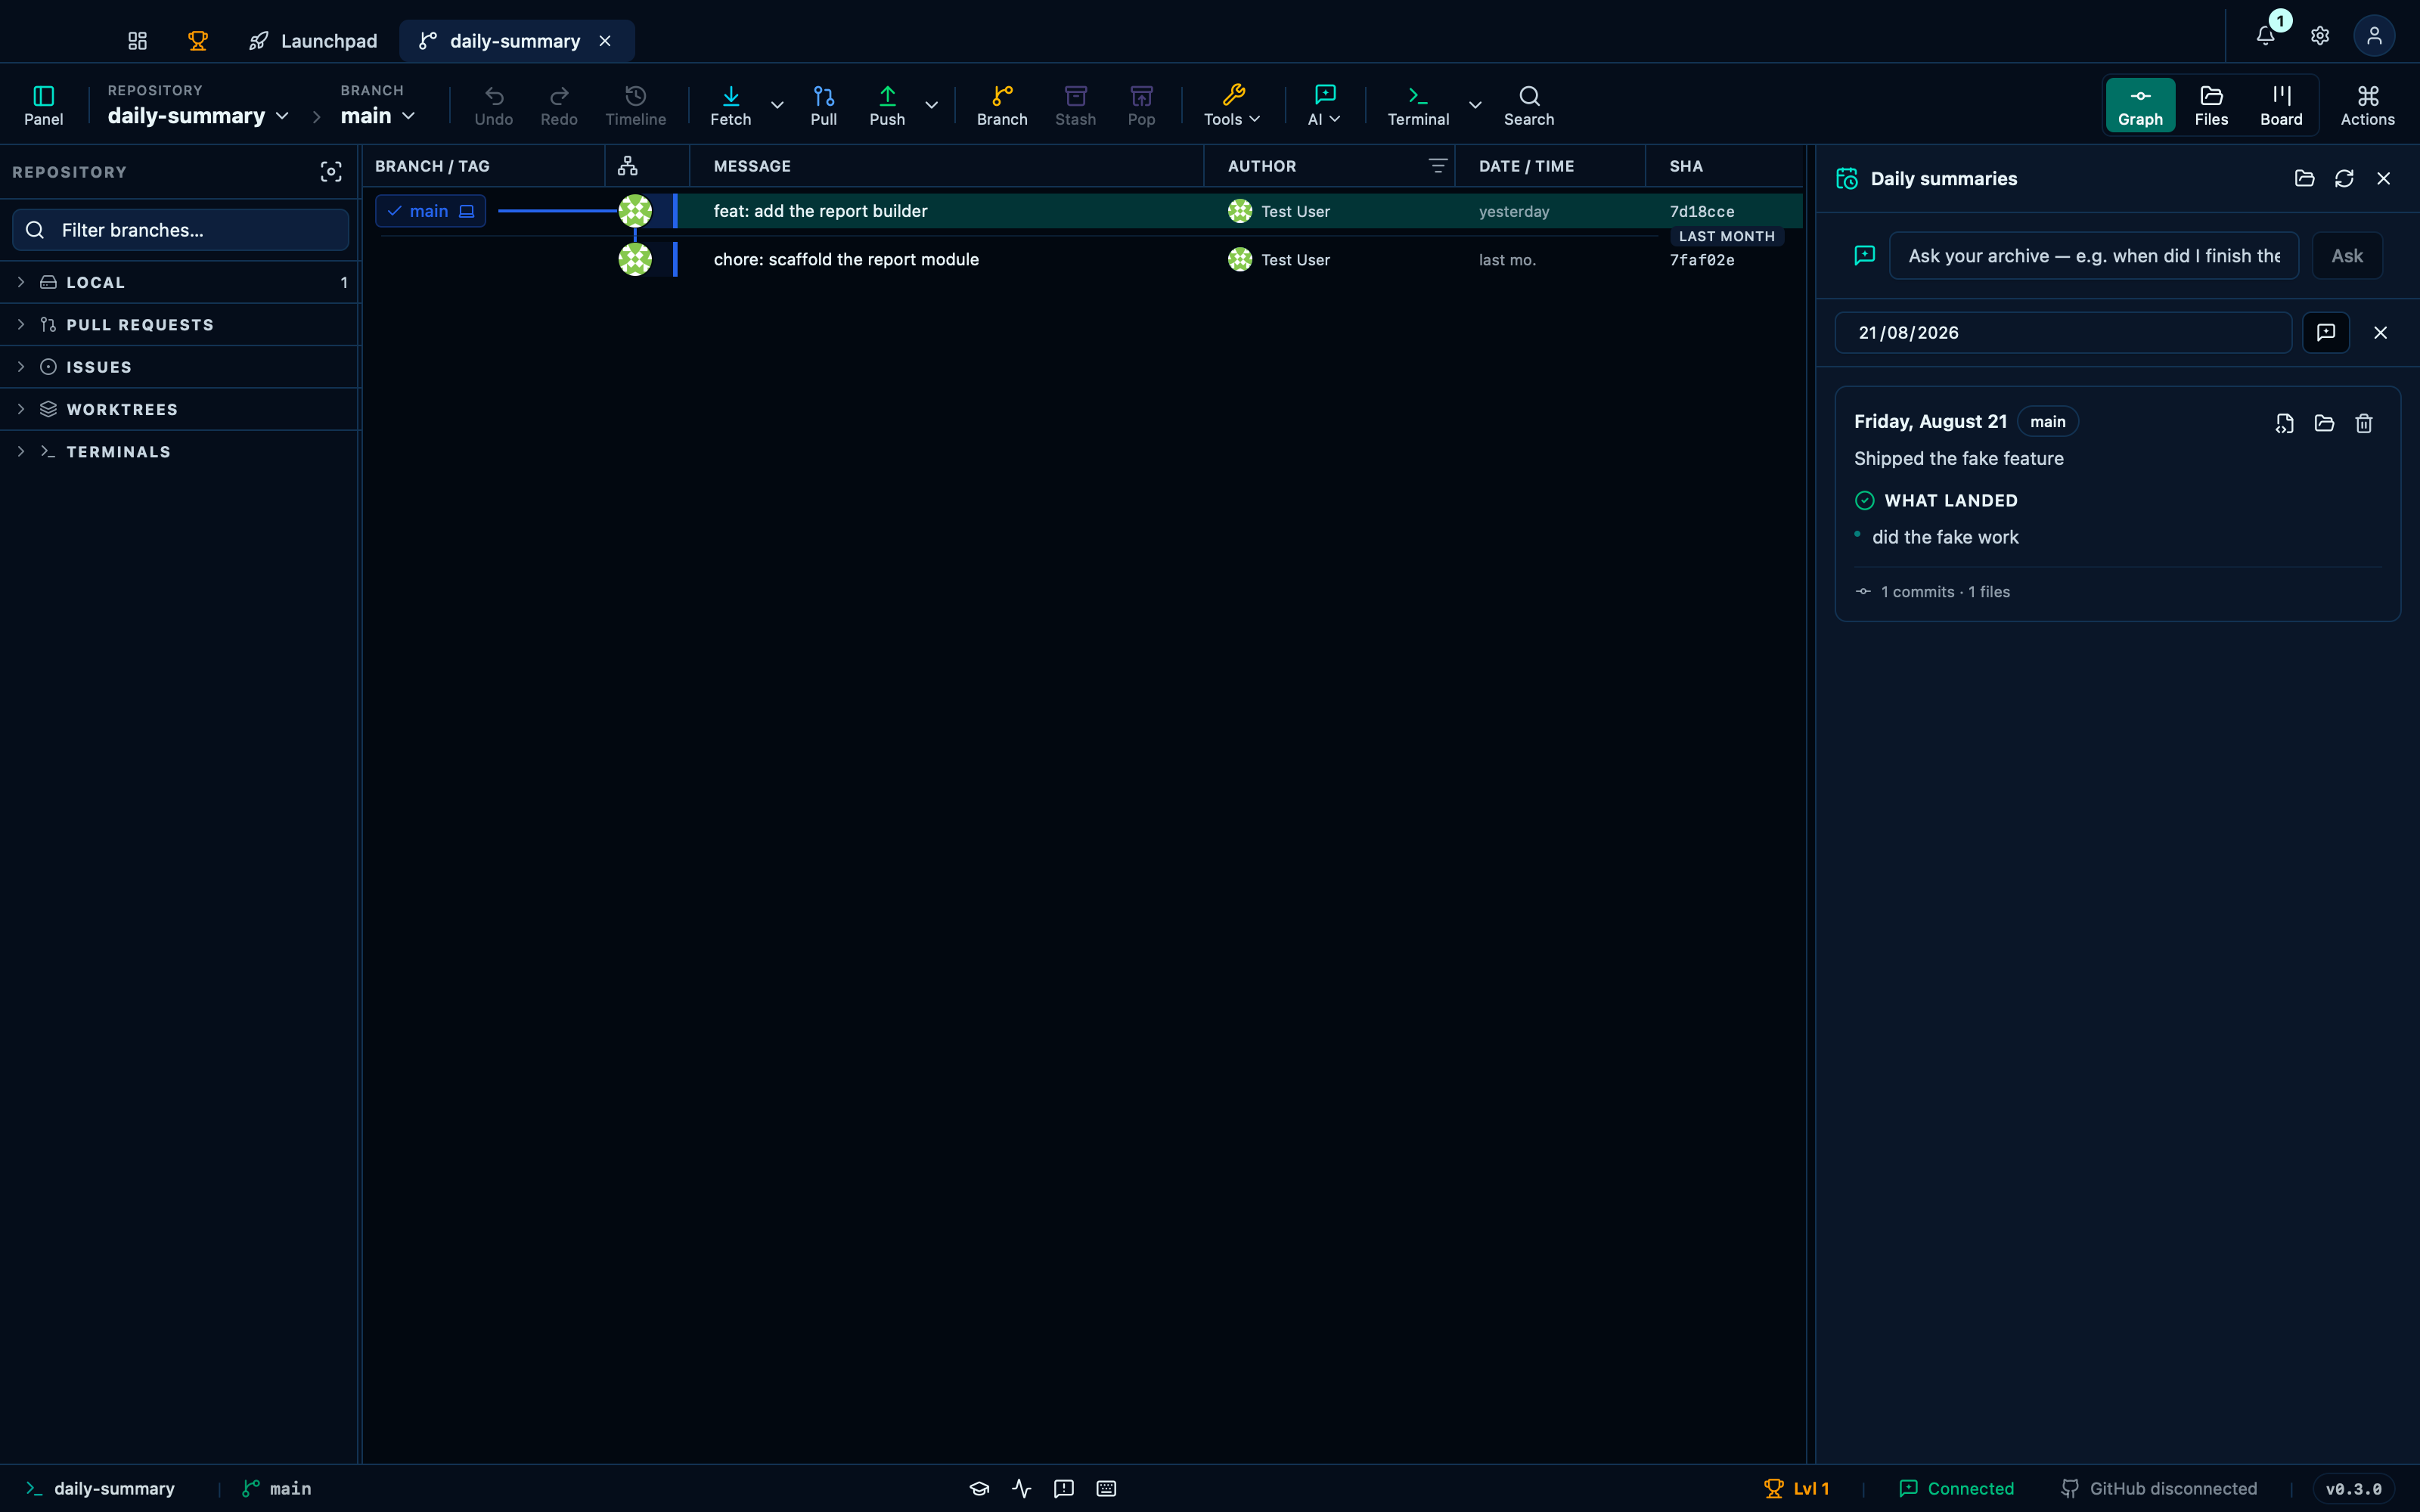Image resolution: width=2420 pixels, height=1512 pixels.
Task: Create a new Branch
Action: point(1002,105)
